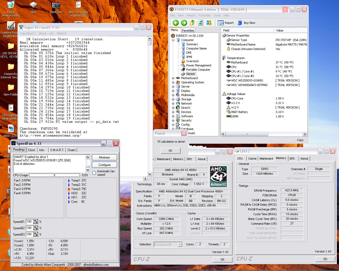Select Overclock item in EVEREST tree
The width and height of the screenshot is (339, 271).
tap(192, 61)
